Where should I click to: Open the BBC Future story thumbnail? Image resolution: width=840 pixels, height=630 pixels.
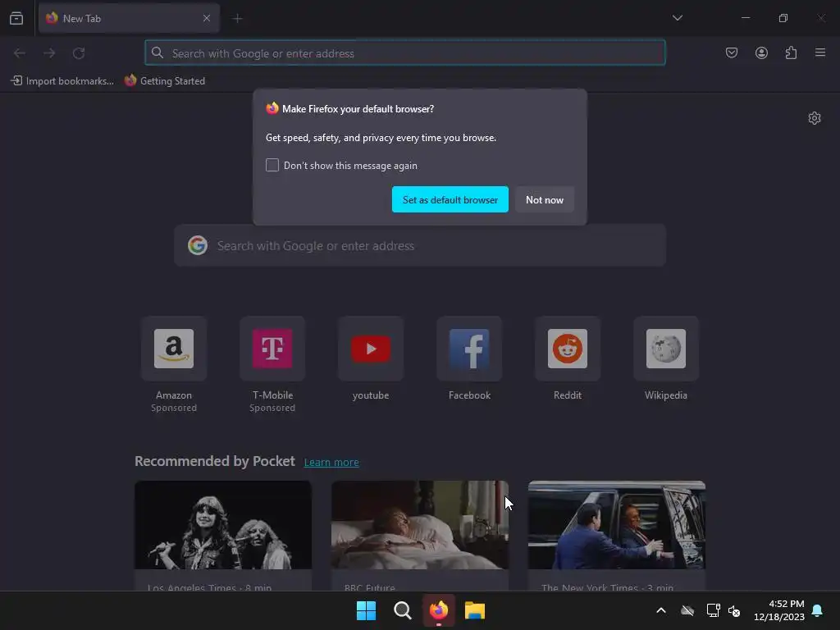click(x=420, y=525)
